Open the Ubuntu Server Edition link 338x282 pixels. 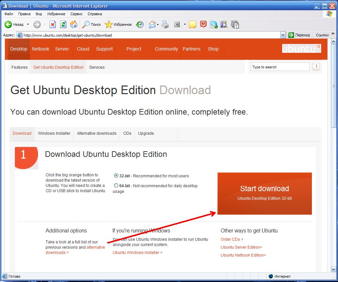coord(242,247)
